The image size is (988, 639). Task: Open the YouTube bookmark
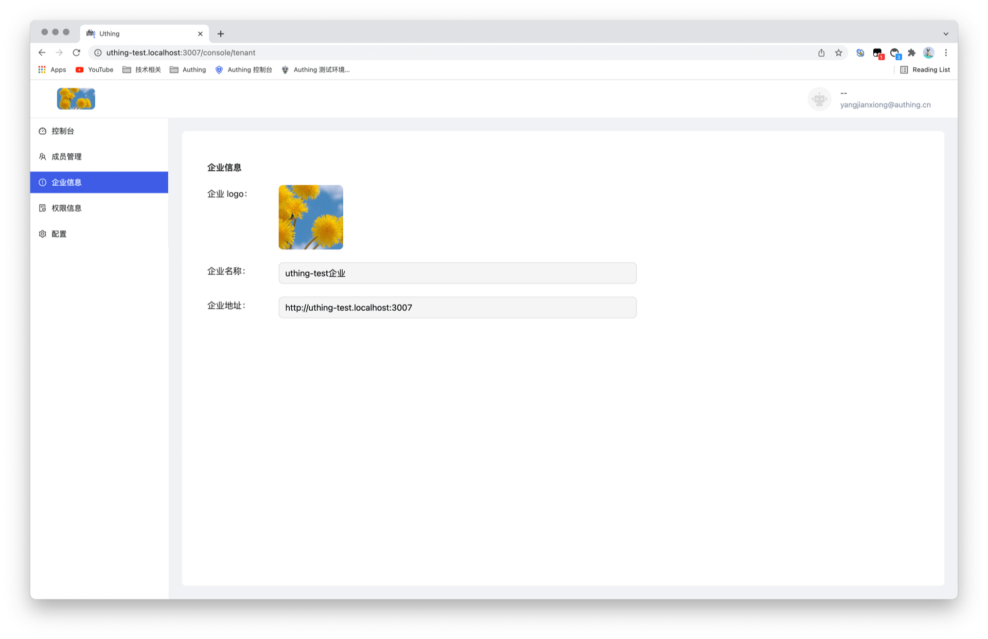[94, 69]
